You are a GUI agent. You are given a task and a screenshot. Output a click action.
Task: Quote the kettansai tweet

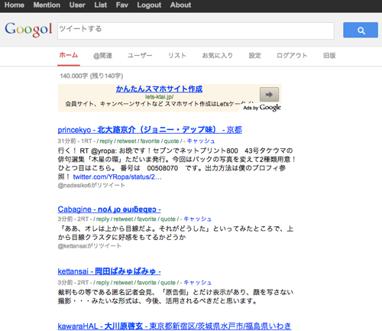tap(168, 282)
